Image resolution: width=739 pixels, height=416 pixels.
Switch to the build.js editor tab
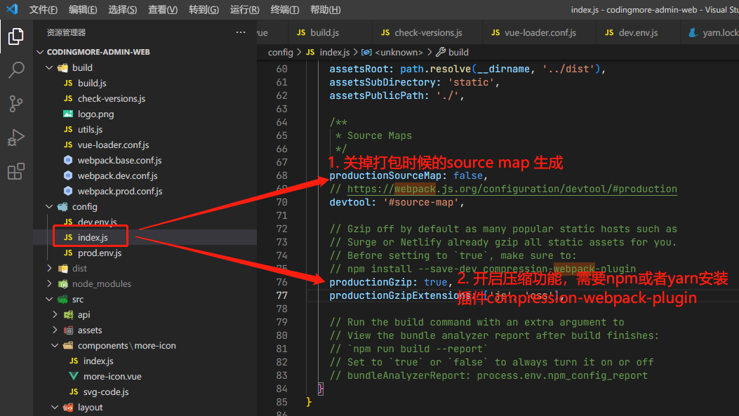[x=329, y=32]
